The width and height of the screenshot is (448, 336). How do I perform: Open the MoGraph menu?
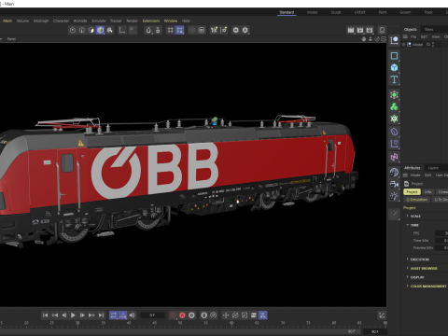41,21
